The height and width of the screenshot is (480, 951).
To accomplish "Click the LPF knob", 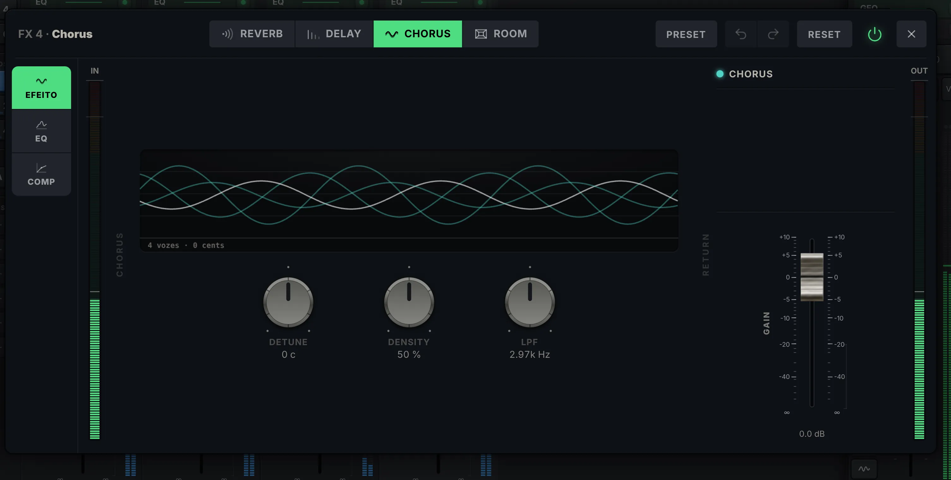I will (x=530, y=302).
